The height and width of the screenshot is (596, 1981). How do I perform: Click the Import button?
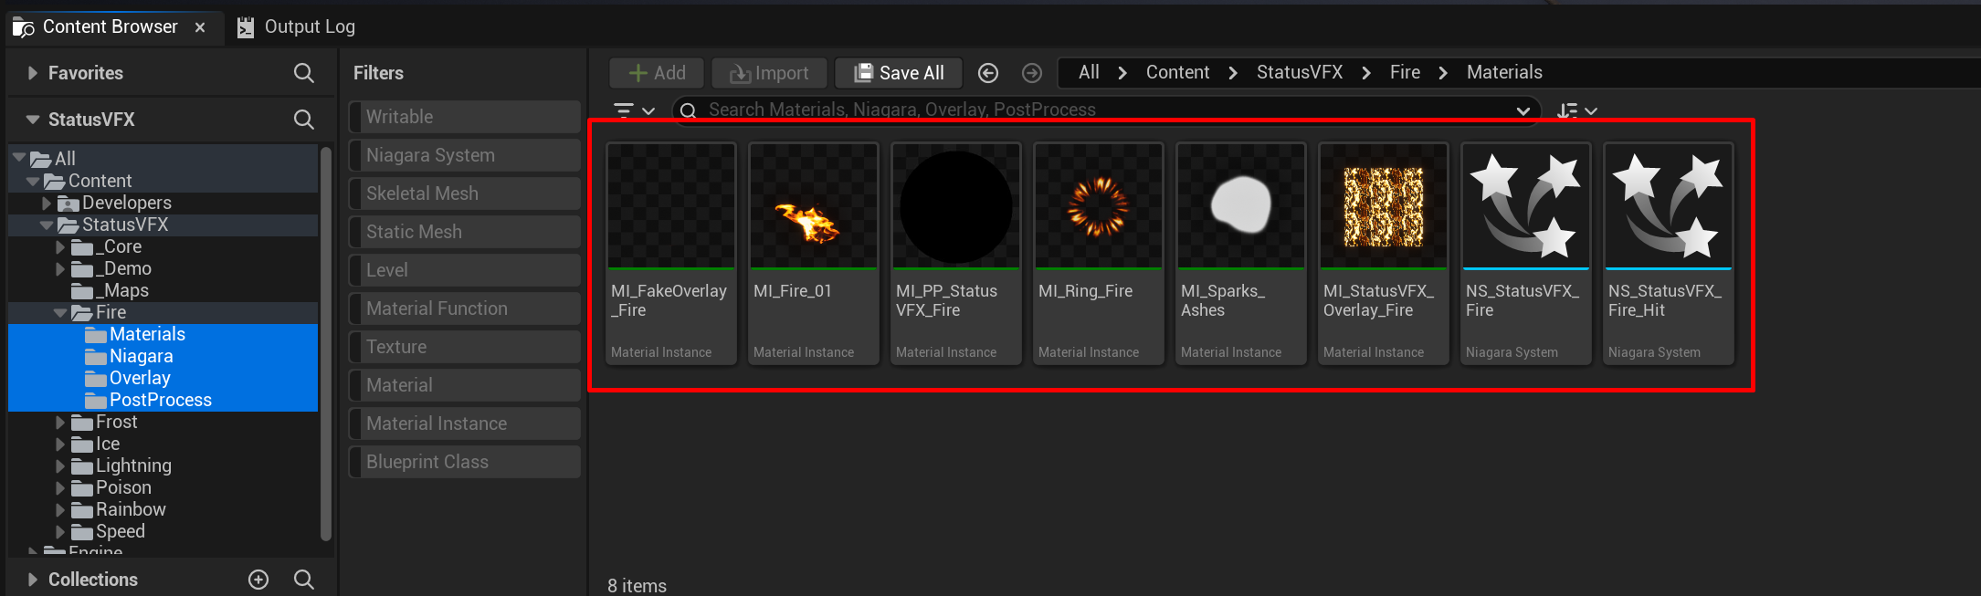coord(769,73)
